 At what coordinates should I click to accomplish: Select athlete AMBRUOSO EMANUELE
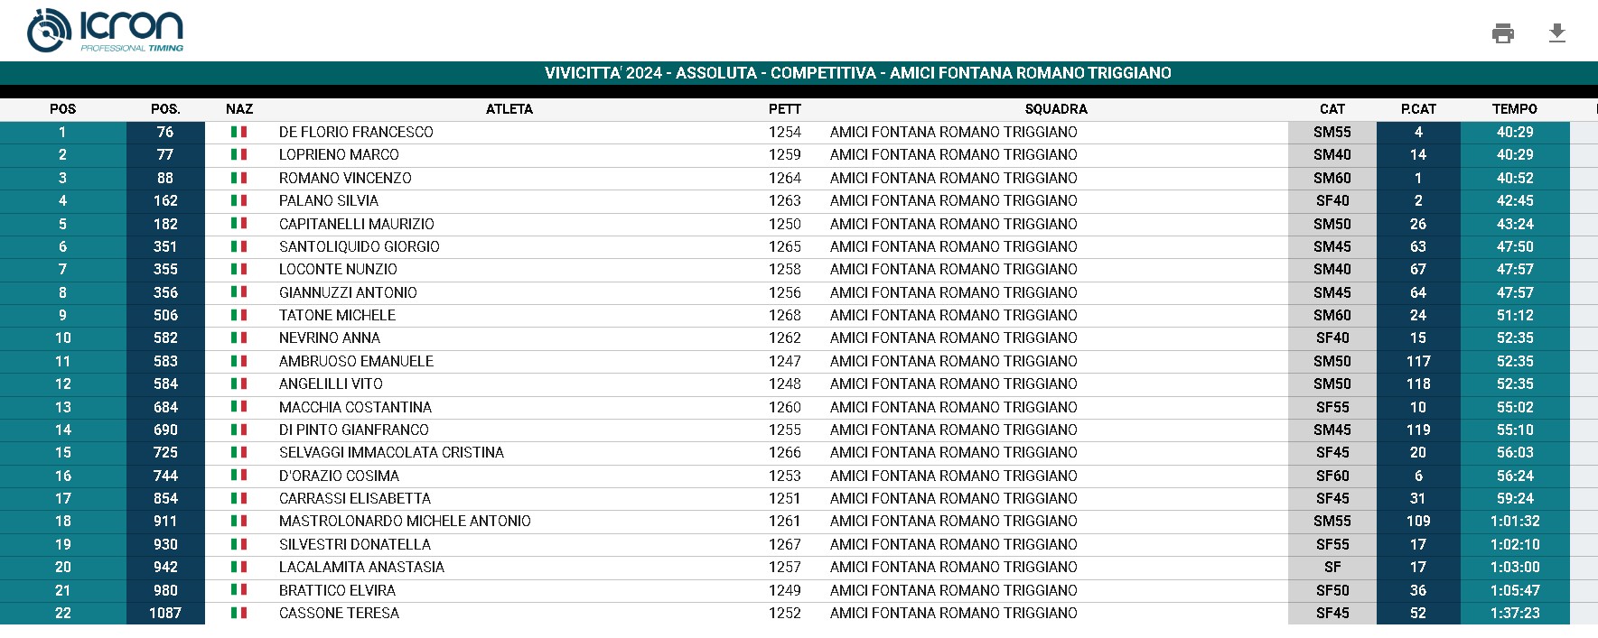tap(356, 361)
